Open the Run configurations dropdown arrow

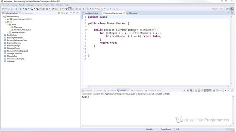click(x=29, y=9)
